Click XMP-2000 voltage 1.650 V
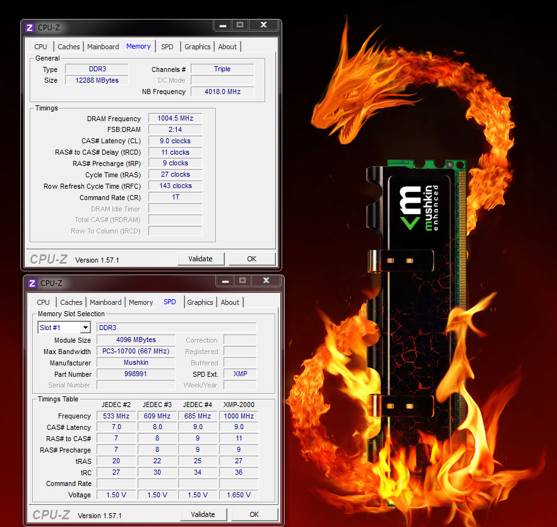 (x=239, y=495)
